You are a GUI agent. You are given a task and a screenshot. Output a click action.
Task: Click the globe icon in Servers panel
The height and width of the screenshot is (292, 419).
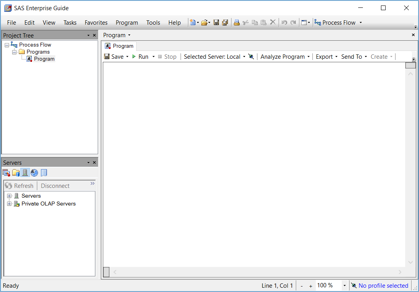coord(34,173)
